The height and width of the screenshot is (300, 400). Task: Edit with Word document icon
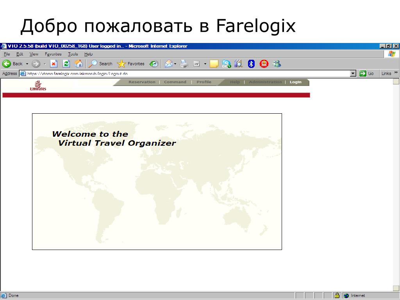pos(196,64)
